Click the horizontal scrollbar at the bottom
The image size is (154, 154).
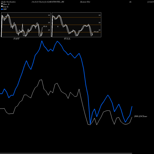(66, 153)
